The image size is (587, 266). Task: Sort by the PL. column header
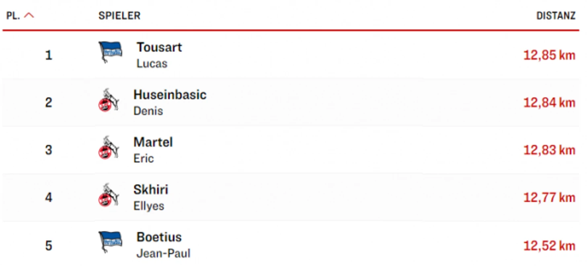click(13, 16)
